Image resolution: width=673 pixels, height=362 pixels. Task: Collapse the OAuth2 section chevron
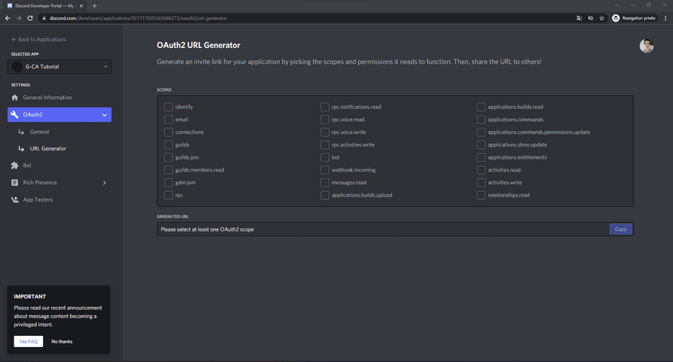[104, 115]
